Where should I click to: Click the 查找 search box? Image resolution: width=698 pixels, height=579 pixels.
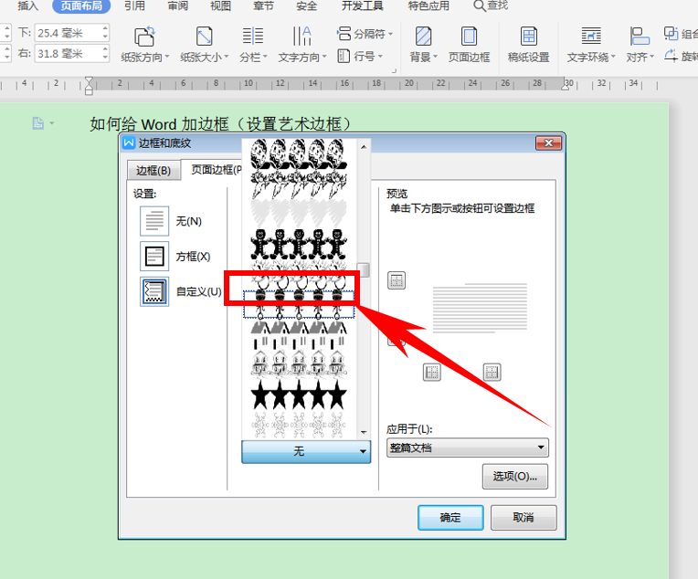[491, 5]
